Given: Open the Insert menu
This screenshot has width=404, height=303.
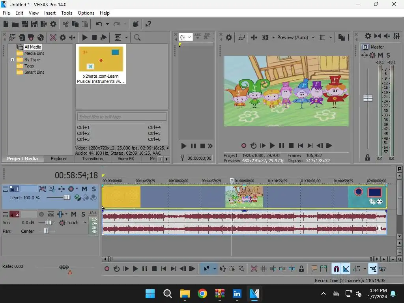Looking at the screenshot, I should pyautogui.click(x=50, y=13).
